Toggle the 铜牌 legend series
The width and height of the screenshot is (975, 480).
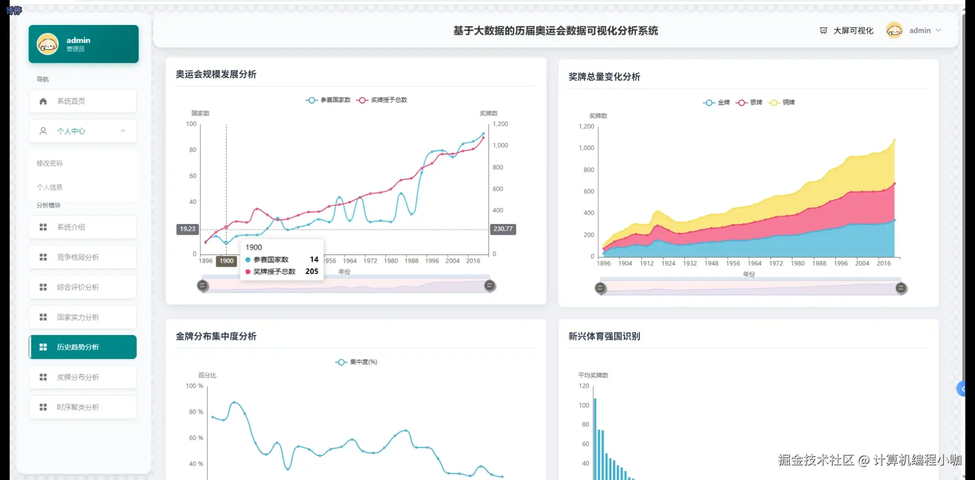[x=781, y=103]
